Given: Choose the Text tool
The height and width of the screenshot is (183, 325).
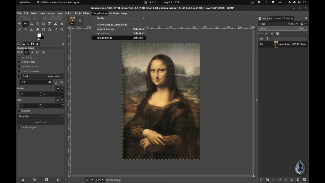Looking at the screenshot, I should (50, 30).
